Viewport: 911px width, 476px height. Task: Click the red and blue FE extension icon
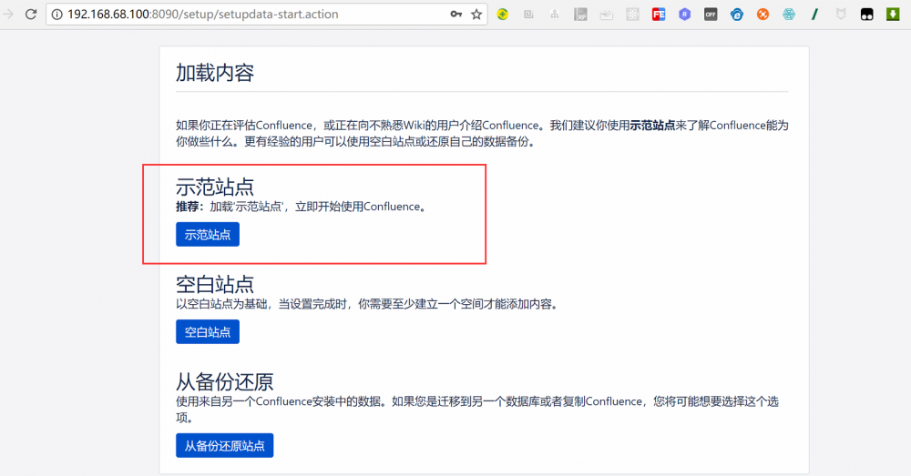659,15
